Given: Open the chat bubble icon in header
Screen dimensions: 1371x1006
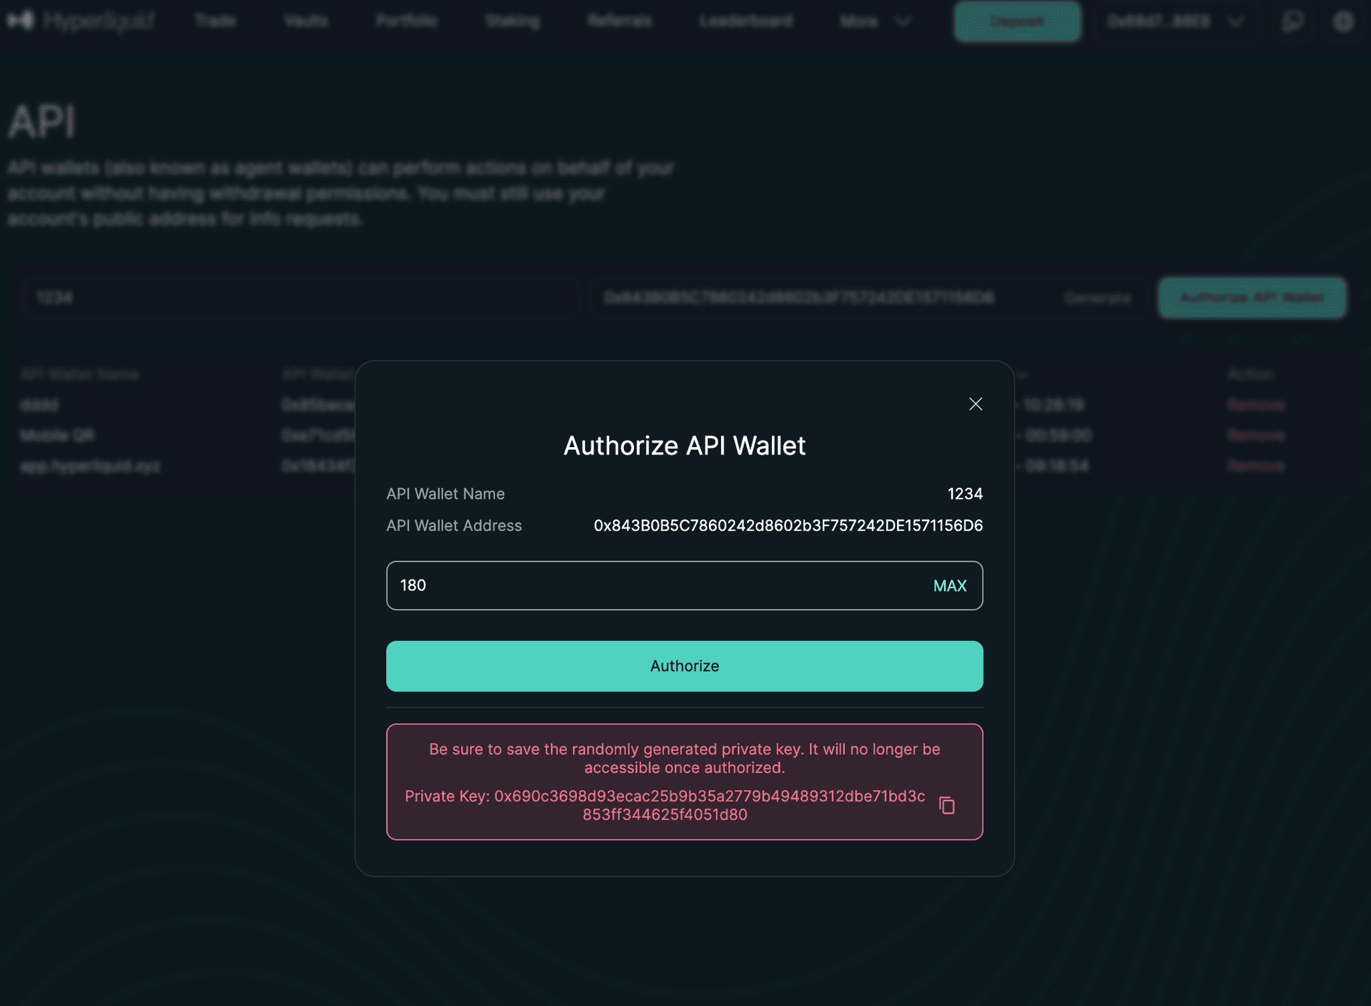Looking at the screenshot, I should point(1292,21).
